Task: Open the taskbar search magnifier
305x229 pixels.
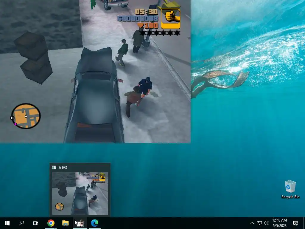Action: (x=21, y=223)
